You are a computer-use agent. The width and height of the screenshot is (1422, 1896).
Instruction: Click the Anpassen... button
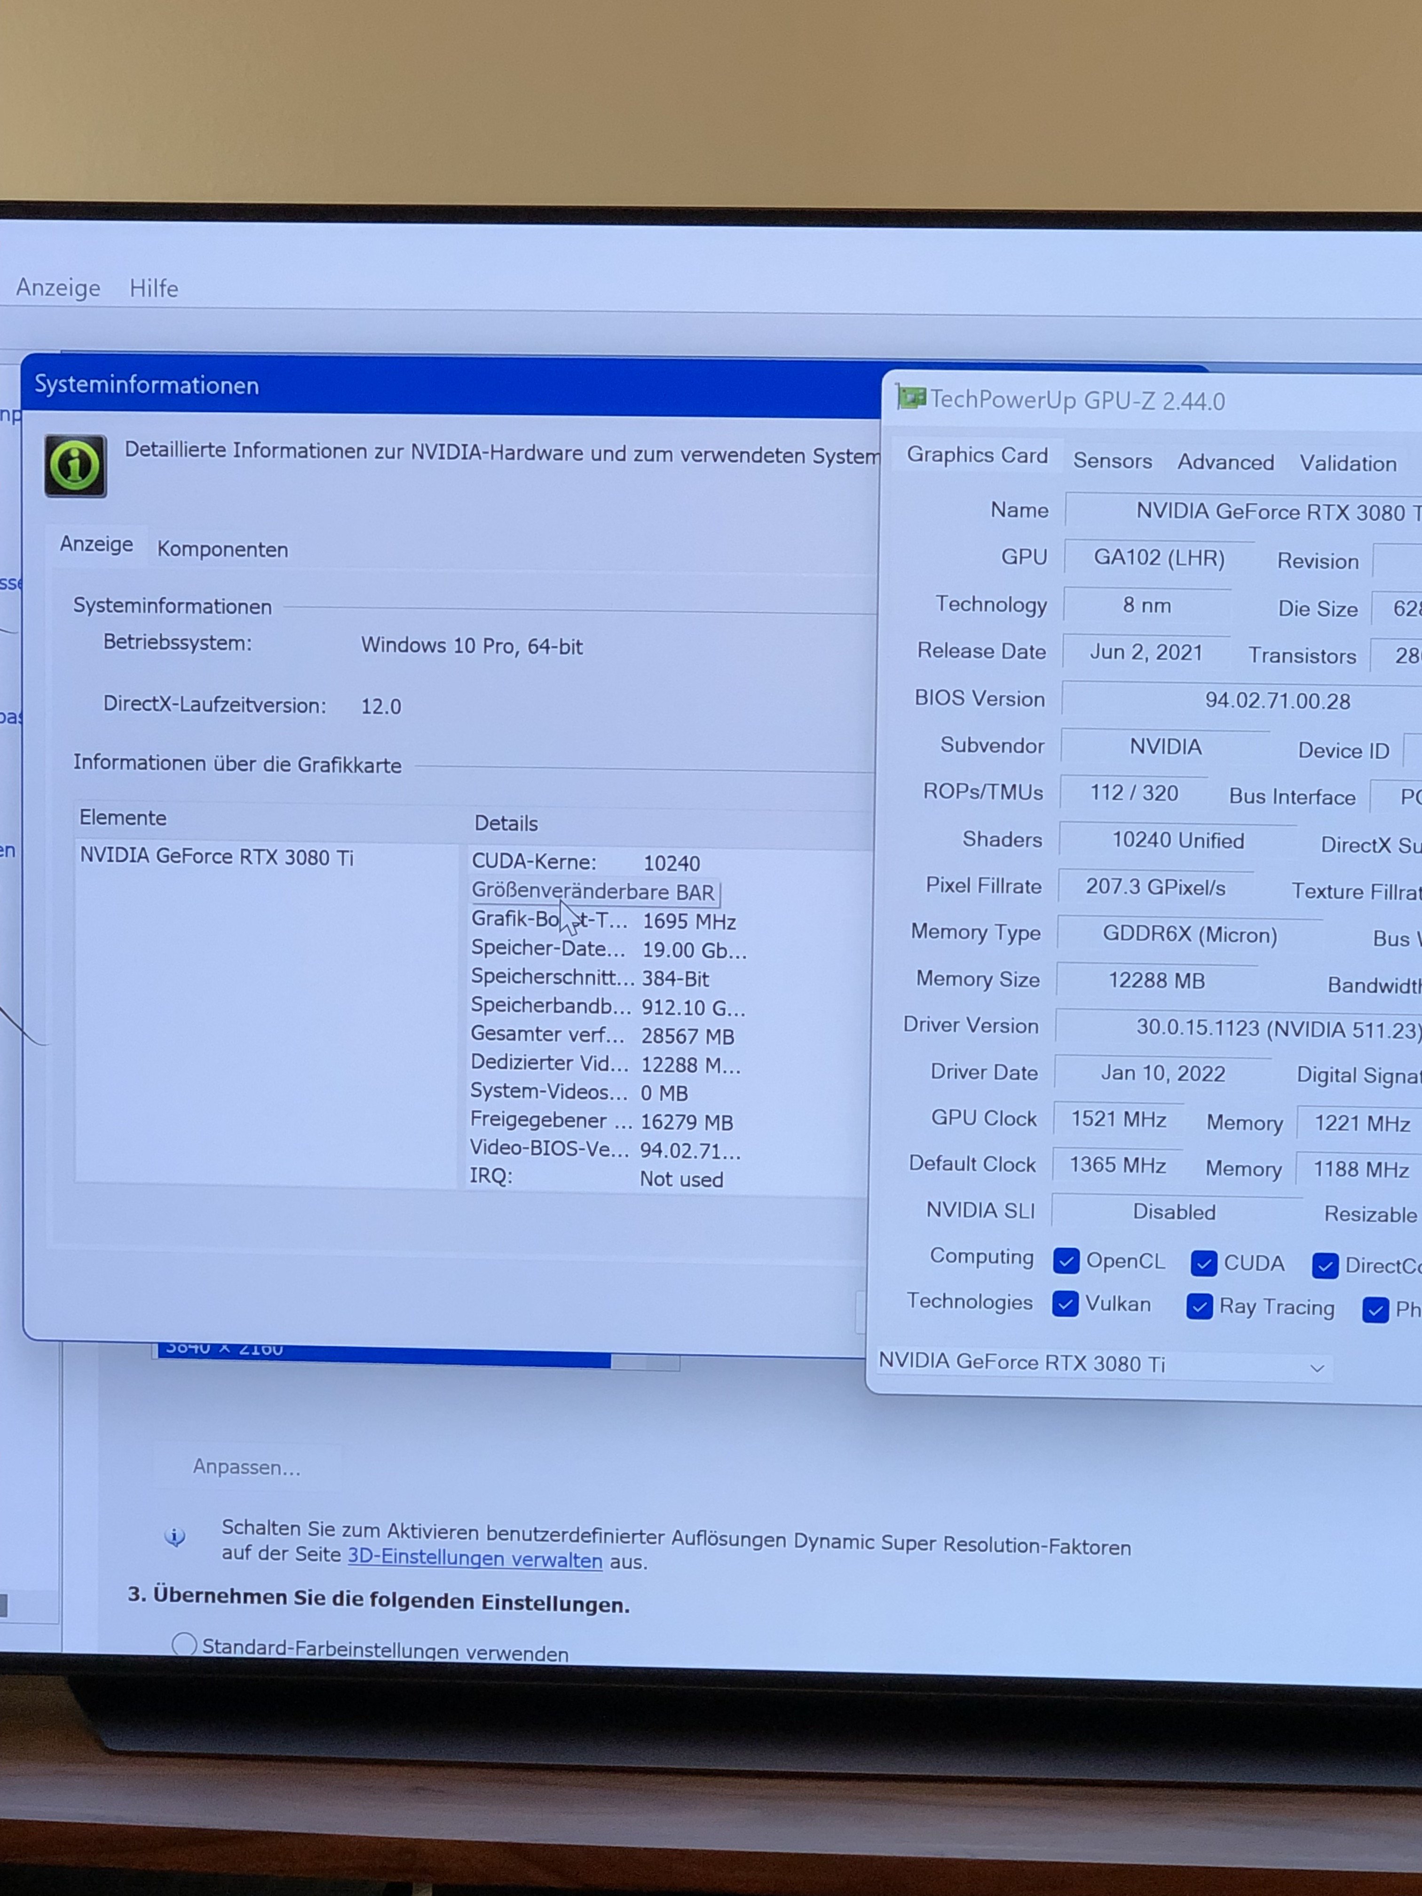[247, 1467]
